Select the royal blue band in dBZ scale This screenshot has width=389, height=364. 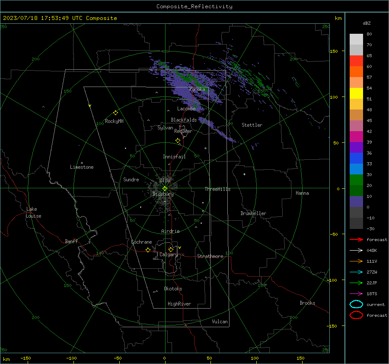point(356,158)
